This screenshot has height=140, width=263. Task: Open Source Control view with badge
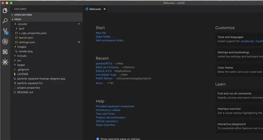point(5,31)
